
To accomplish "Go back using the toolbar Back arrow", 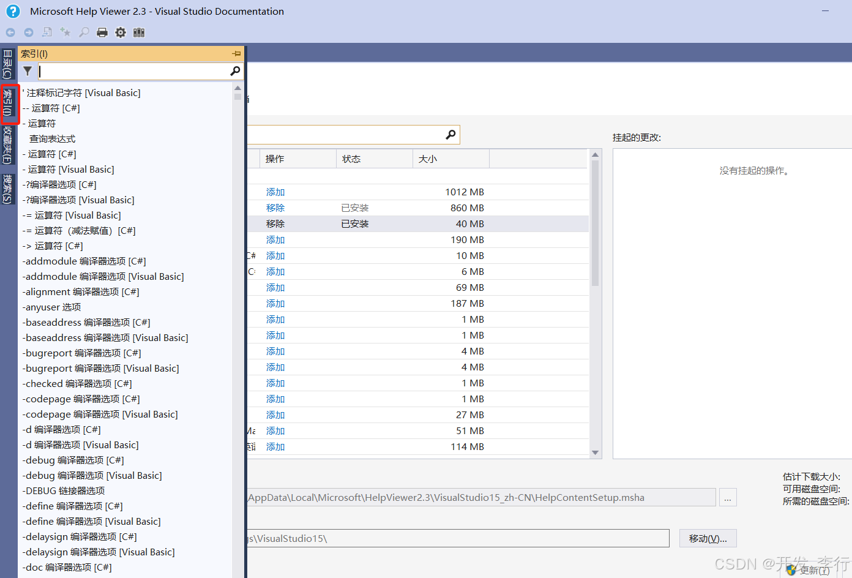I will point(10,32).
